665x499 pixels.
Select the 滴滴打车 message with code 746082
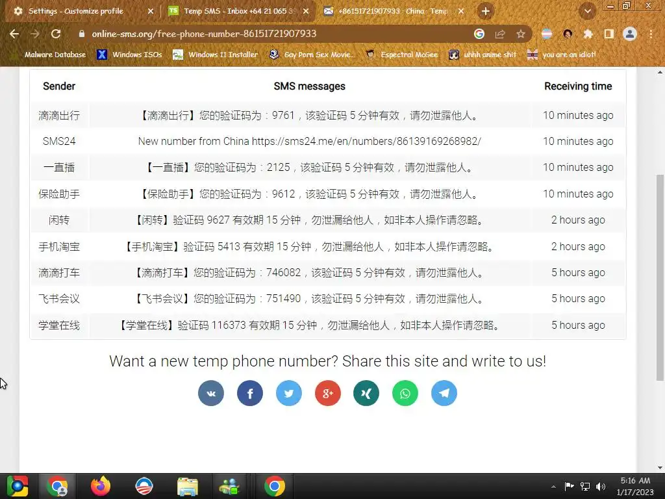(x=310, y=273)
